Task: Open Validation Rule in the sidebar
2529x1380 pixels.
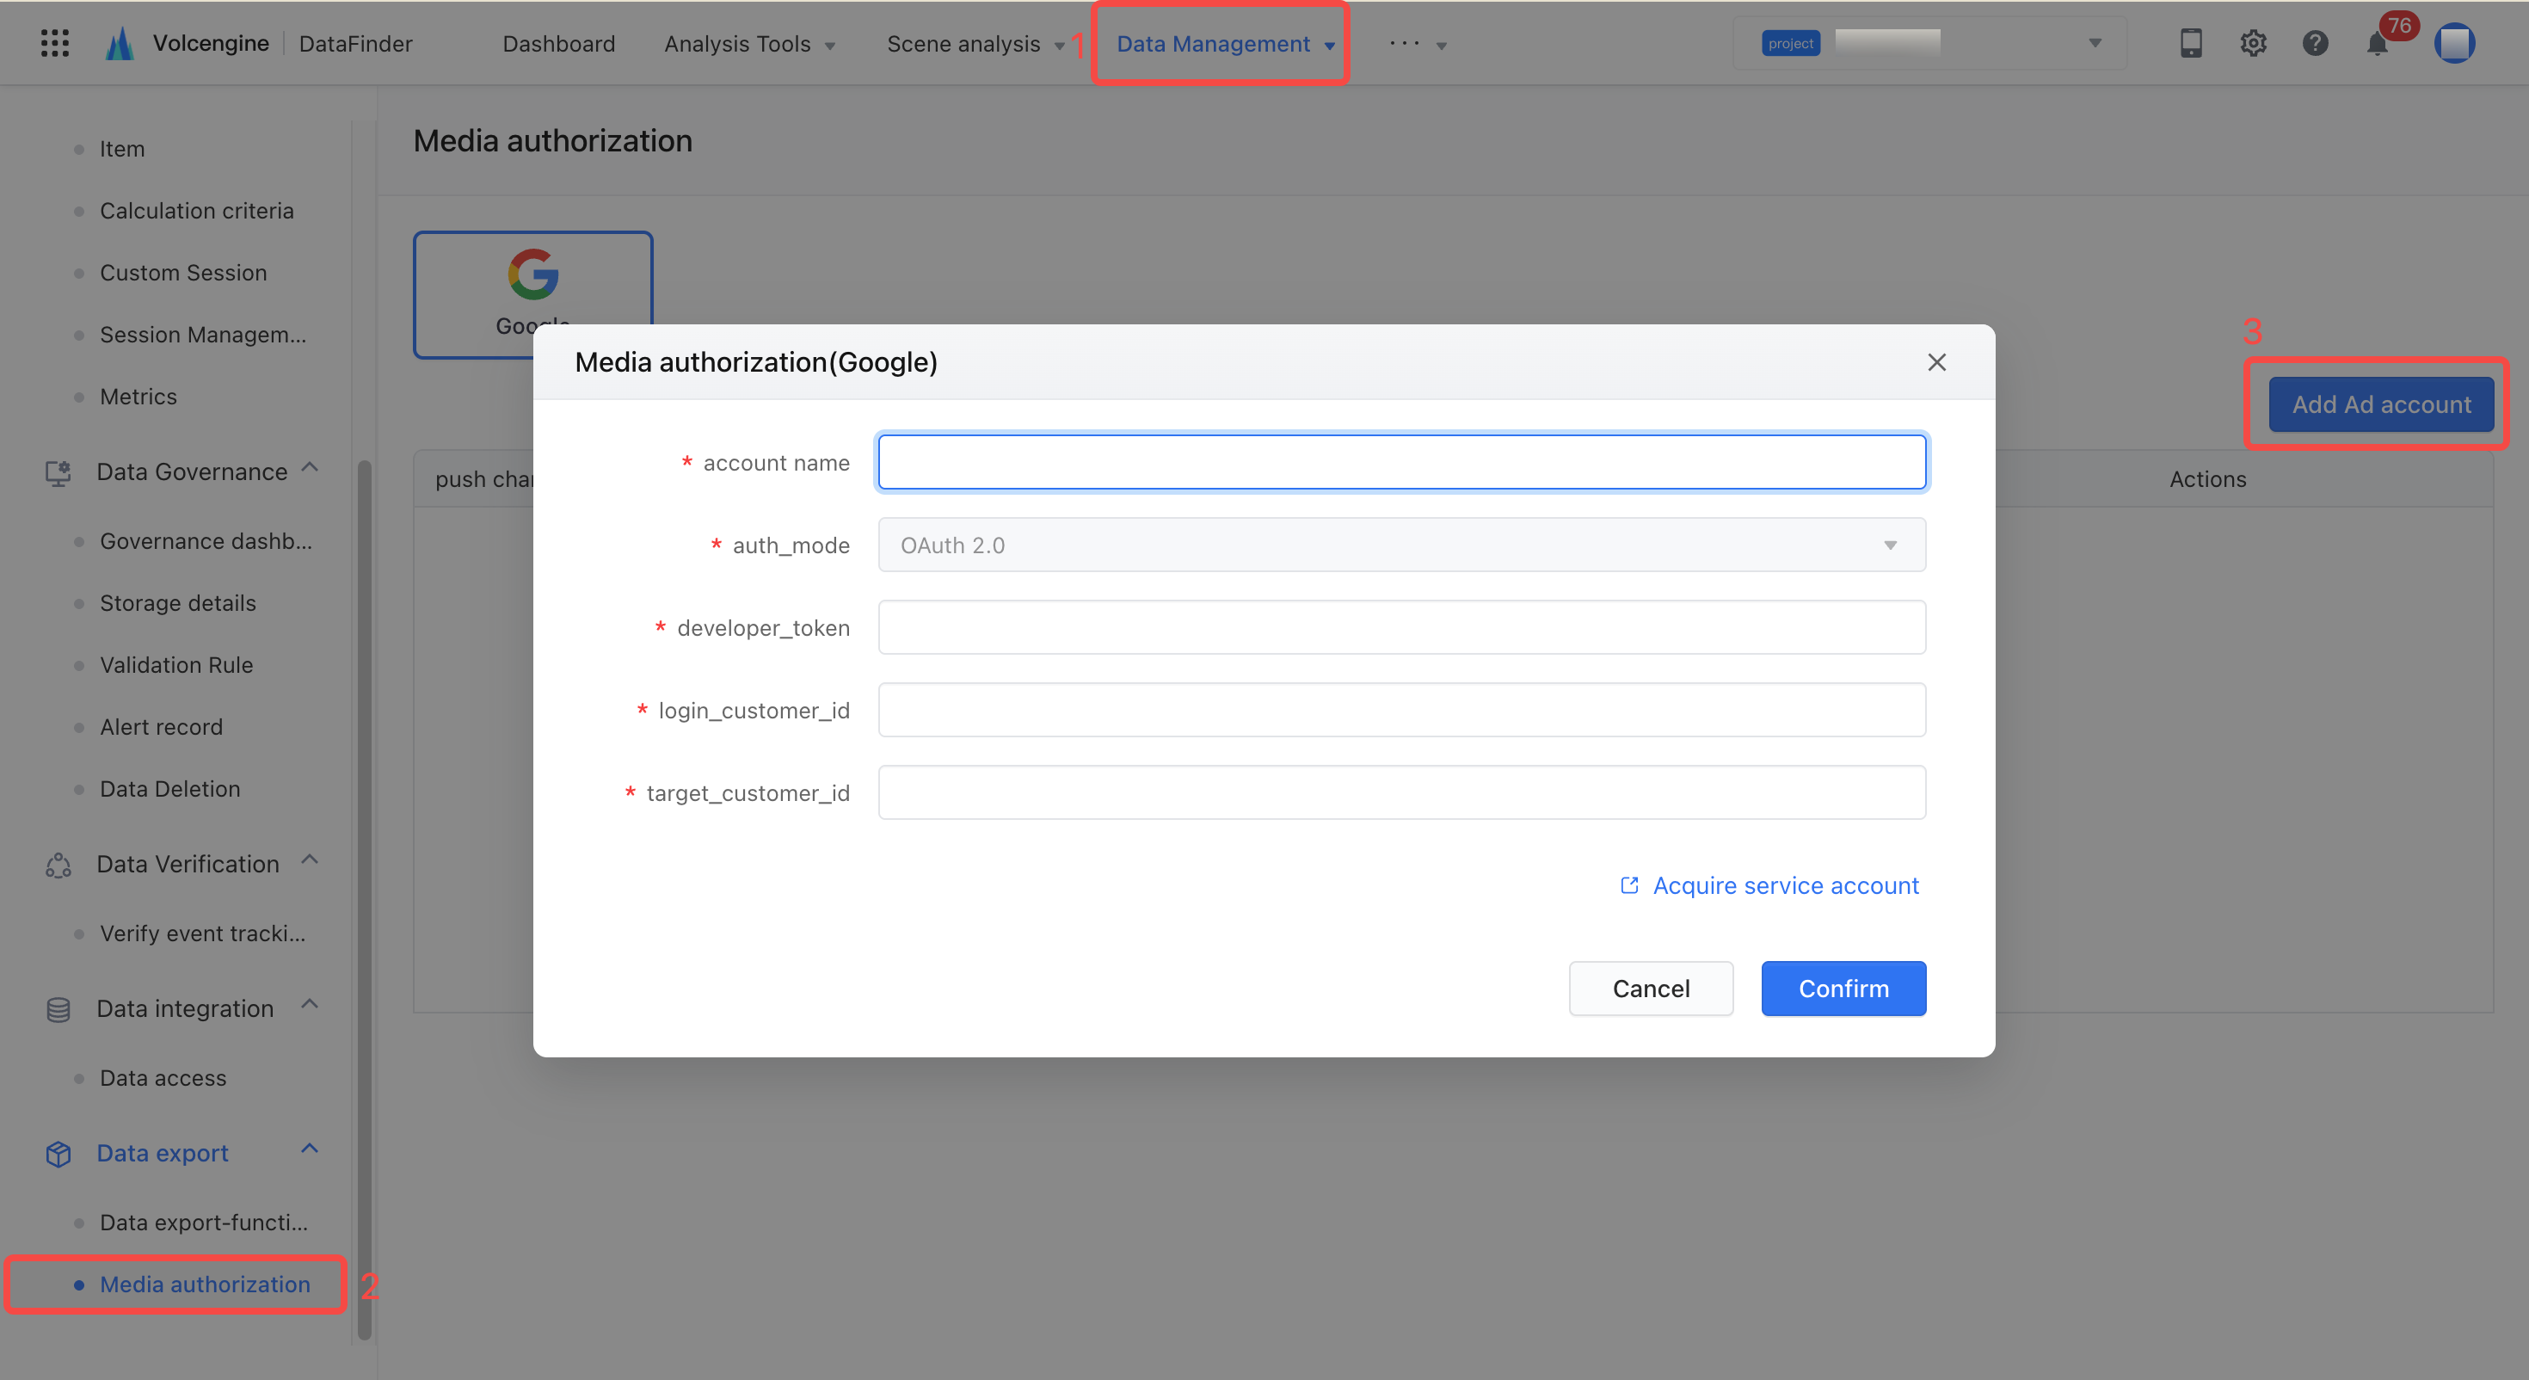Action: click(175, 665)
